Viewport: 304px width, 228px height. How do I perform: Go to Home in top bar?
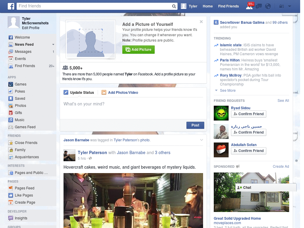click(208, 6)
